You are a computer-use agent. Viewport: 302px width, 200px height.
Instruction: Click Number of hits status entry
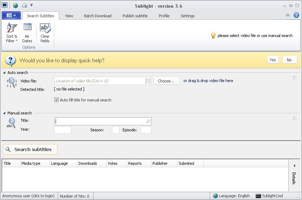pos(75,196)
